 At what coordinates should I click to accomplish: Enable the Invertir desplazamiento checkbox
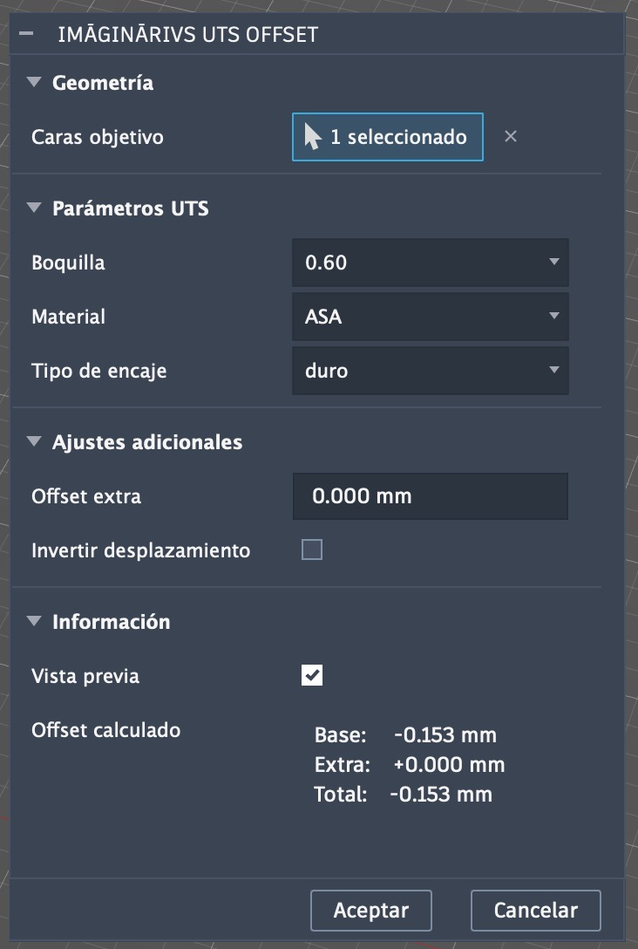tap(311, 550)
